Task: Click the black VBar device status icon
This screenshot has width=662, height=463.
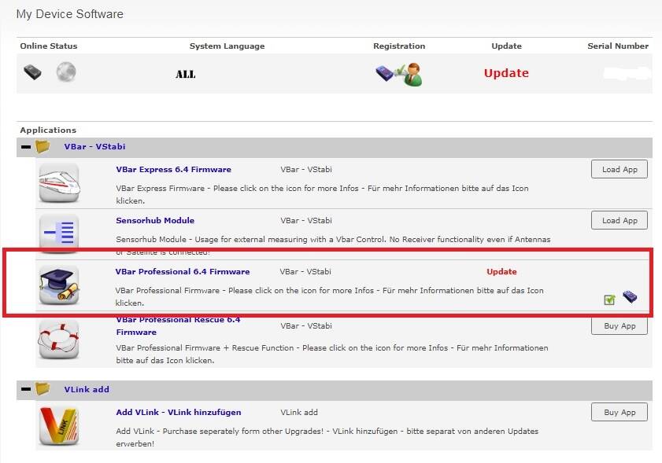Action: coord(32,72)
